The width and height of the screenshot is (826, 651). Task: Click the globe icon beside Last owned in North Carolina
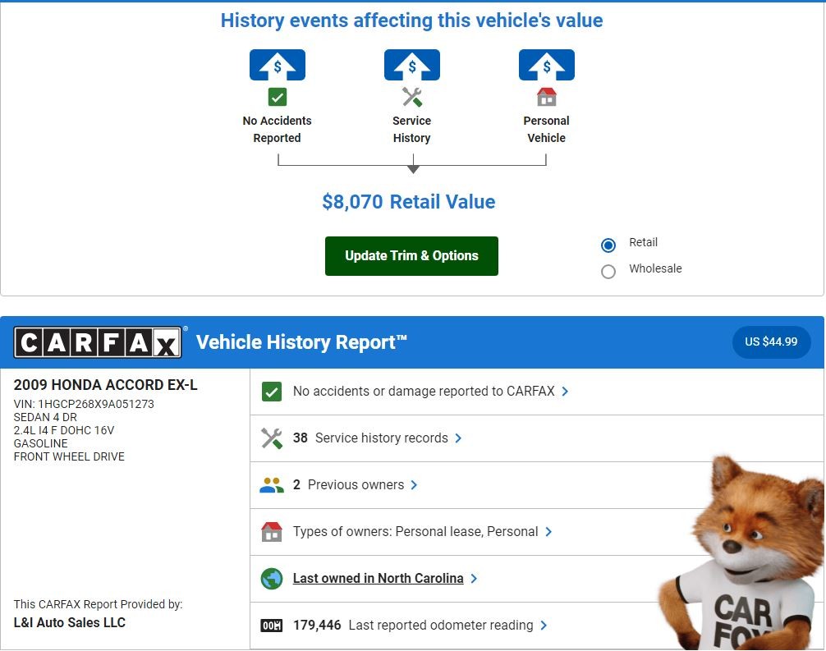tap(271, 578)
